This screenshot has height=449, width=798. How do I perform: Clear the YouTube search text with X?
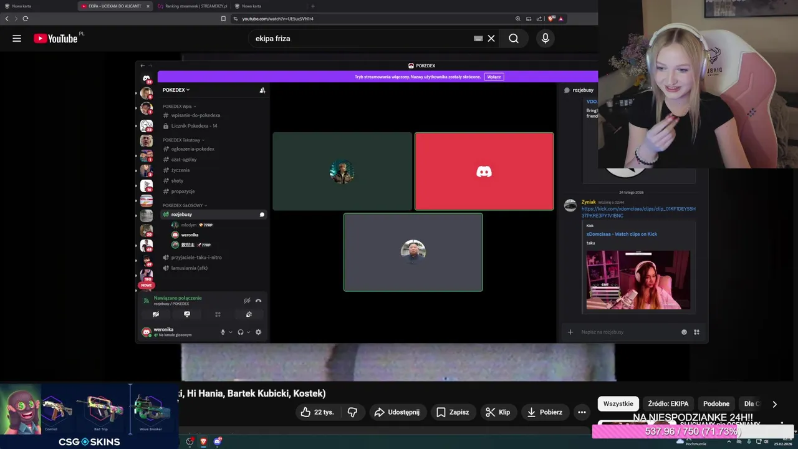491,39
